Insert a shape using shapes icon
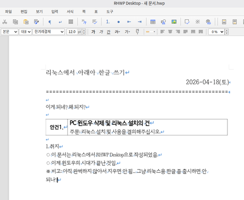 (164, 22)
